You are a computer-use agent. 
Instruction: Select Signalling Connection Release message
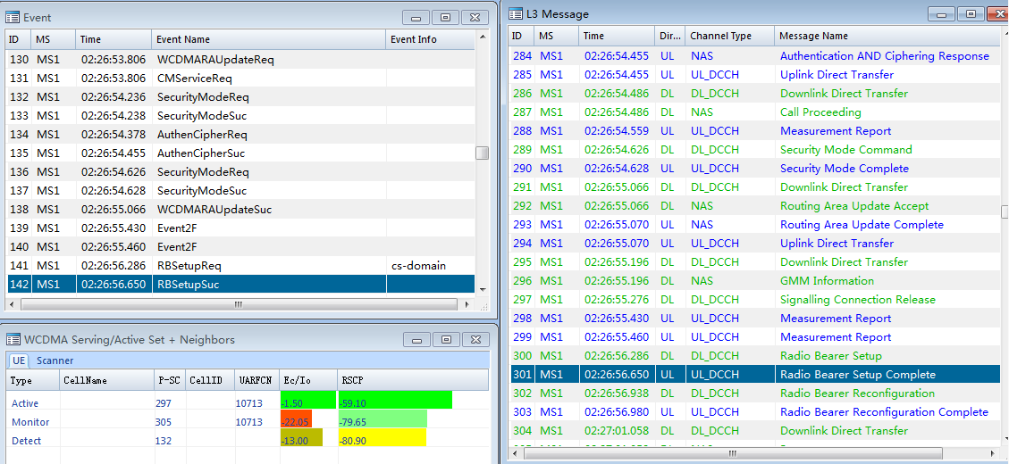pyautogui.click(x=755, y=300)
